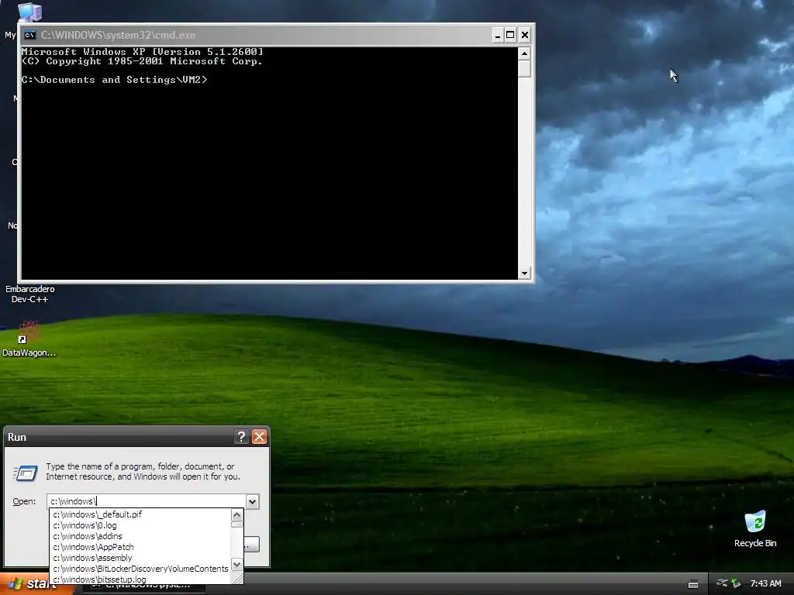
Task: Close the cmd.exe window
Action: click(x=525, y=35)
